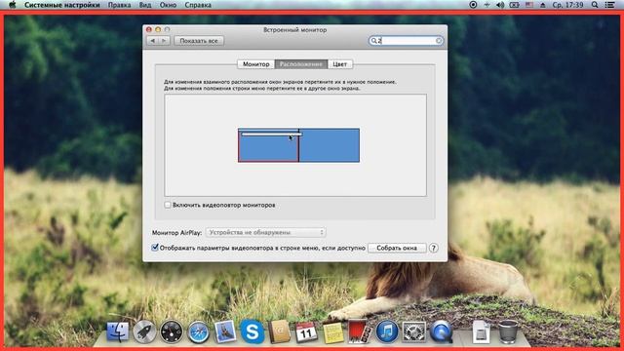
Task: Click the Собрать окна button
Action: click(397, 248)
